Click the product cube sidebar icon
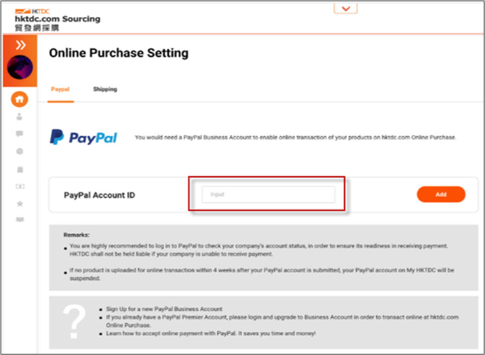This screenshot has height=355, width=485. [x=20, y=151]
